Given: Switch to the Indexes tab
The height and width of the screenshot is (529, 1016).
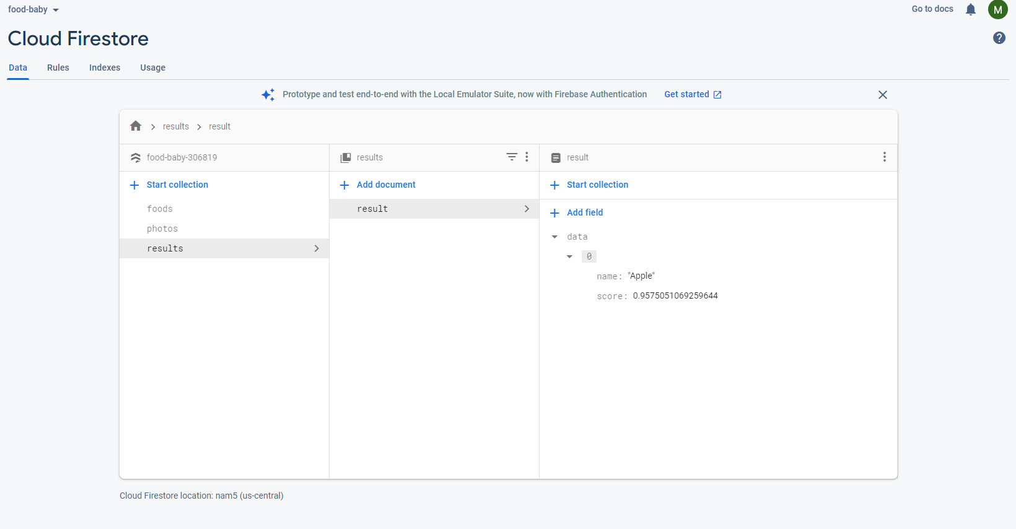Looking at the screenshot, I should [105, 68].
